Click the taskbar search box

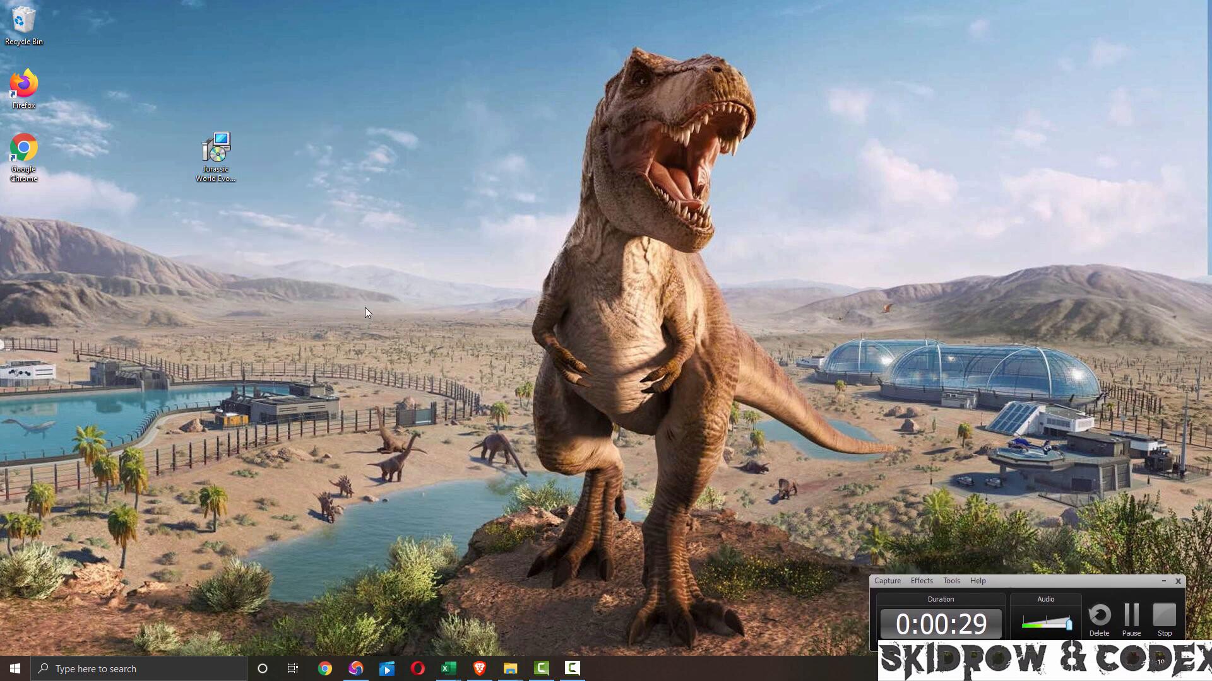tap(139, 668)
